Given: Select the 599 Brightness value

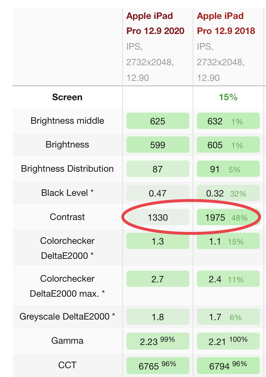Looking at the screenshot, I should pos(158,145).
